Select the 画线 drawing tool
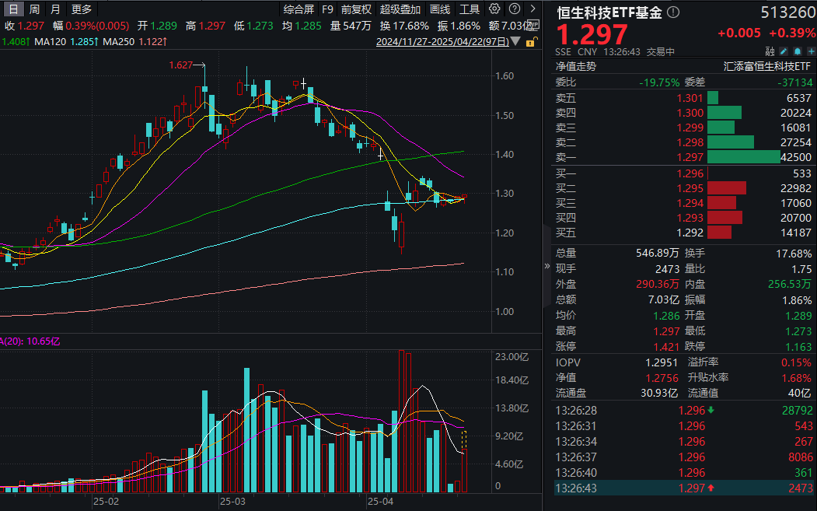Image resolution: width=817 pixels, height=511 pixels. [438, 9]
